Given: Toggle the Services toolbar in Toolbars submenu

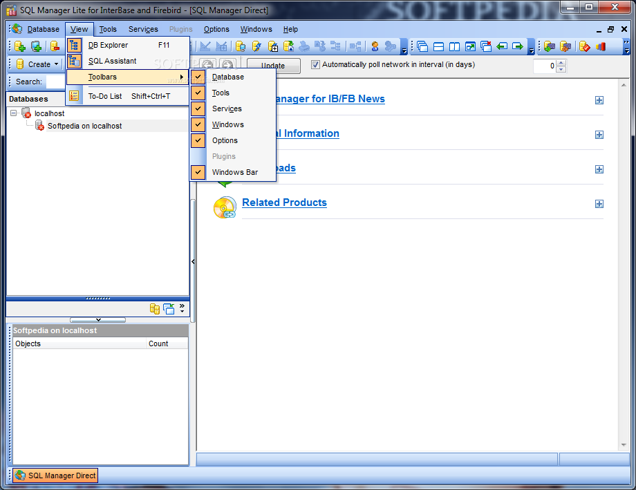Looking at the screenshot, I should tap(233, 109).
